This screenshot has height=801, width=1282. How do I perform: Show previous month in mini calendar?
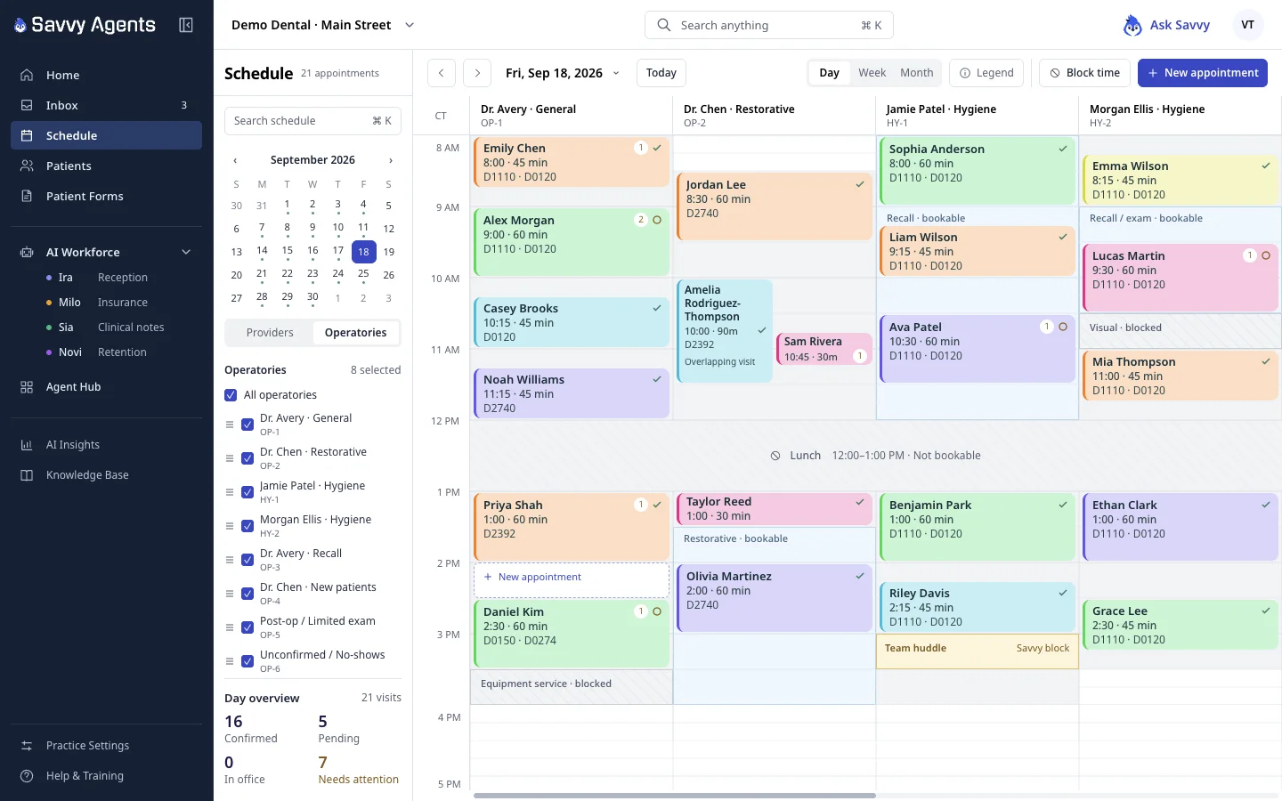(235, 160)
